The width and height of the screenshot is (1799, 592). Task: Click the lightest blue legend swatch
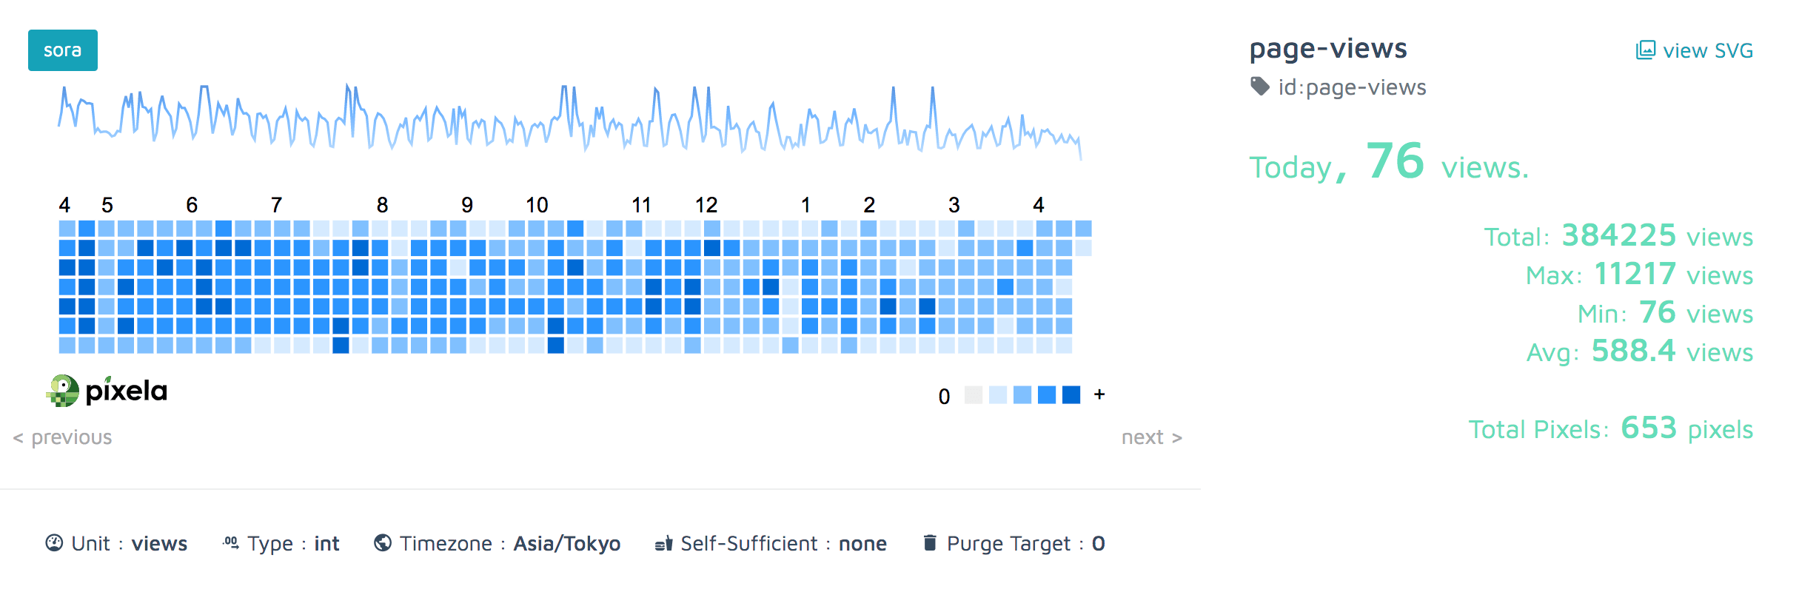click(998, 395)
